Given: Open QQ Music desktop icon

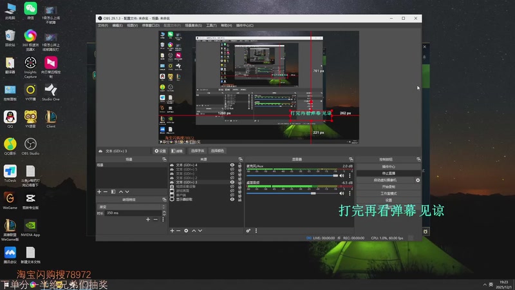Looking at the screenshot, I should (x=10, y=146).
